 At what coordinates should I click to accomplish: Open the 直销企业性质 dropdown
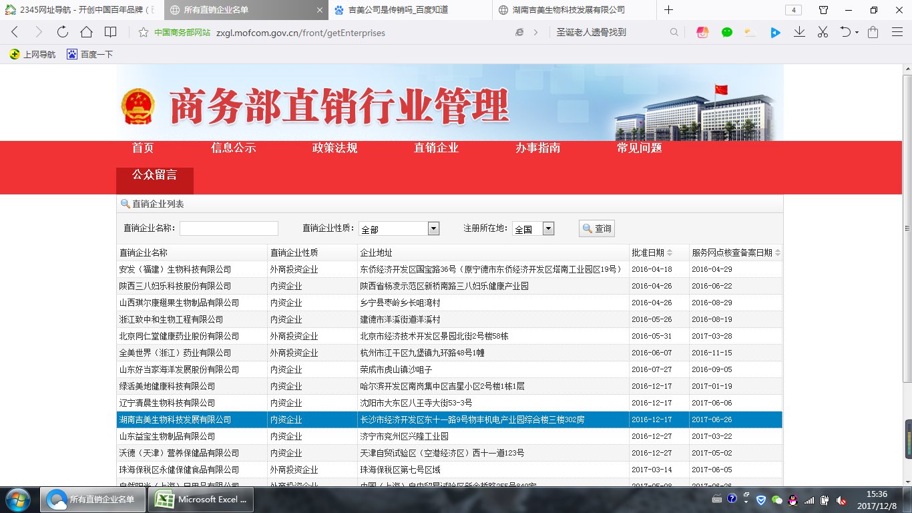(433, 228)
